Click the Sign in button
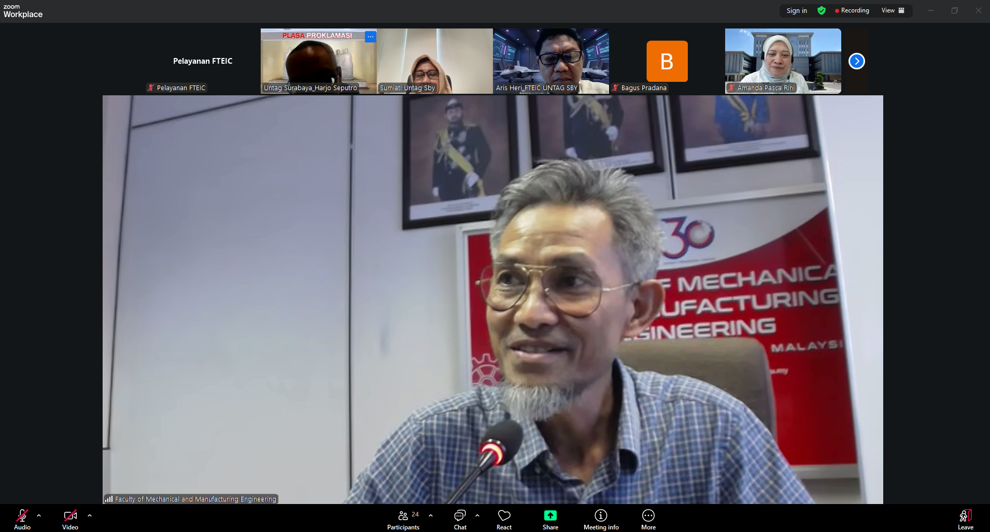Image resolution: width=990 pixels, height=532 pixels. coord(796,10)
